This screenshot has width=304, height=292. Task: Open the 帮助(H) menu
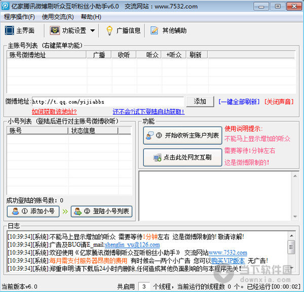tap(91, 17)
